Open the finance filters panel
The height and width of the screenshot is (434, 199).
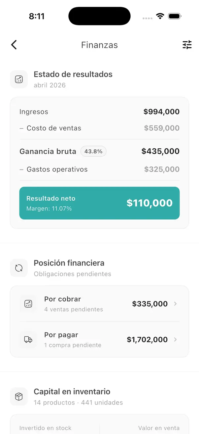pyautogui.click(x=187, y=45)
